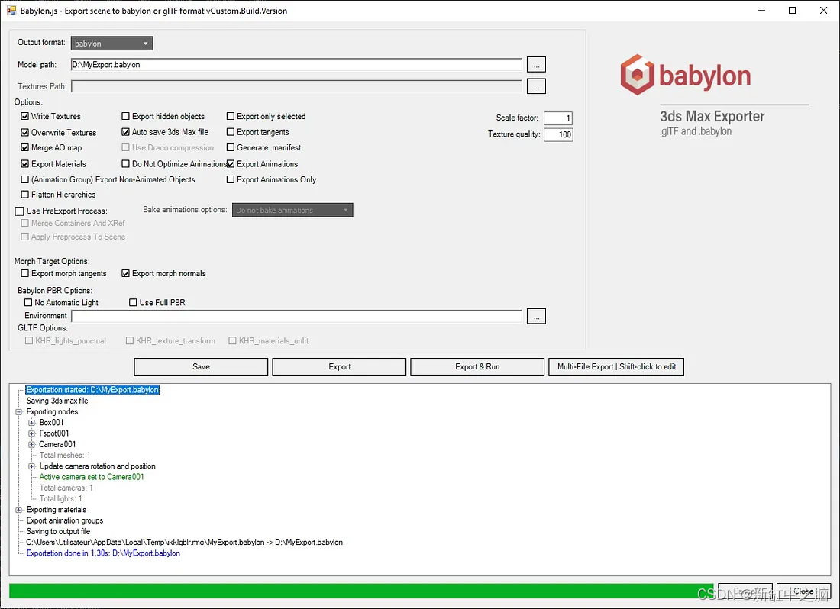
Task: Expand the Fspot001 node
Action: point(31,433)
